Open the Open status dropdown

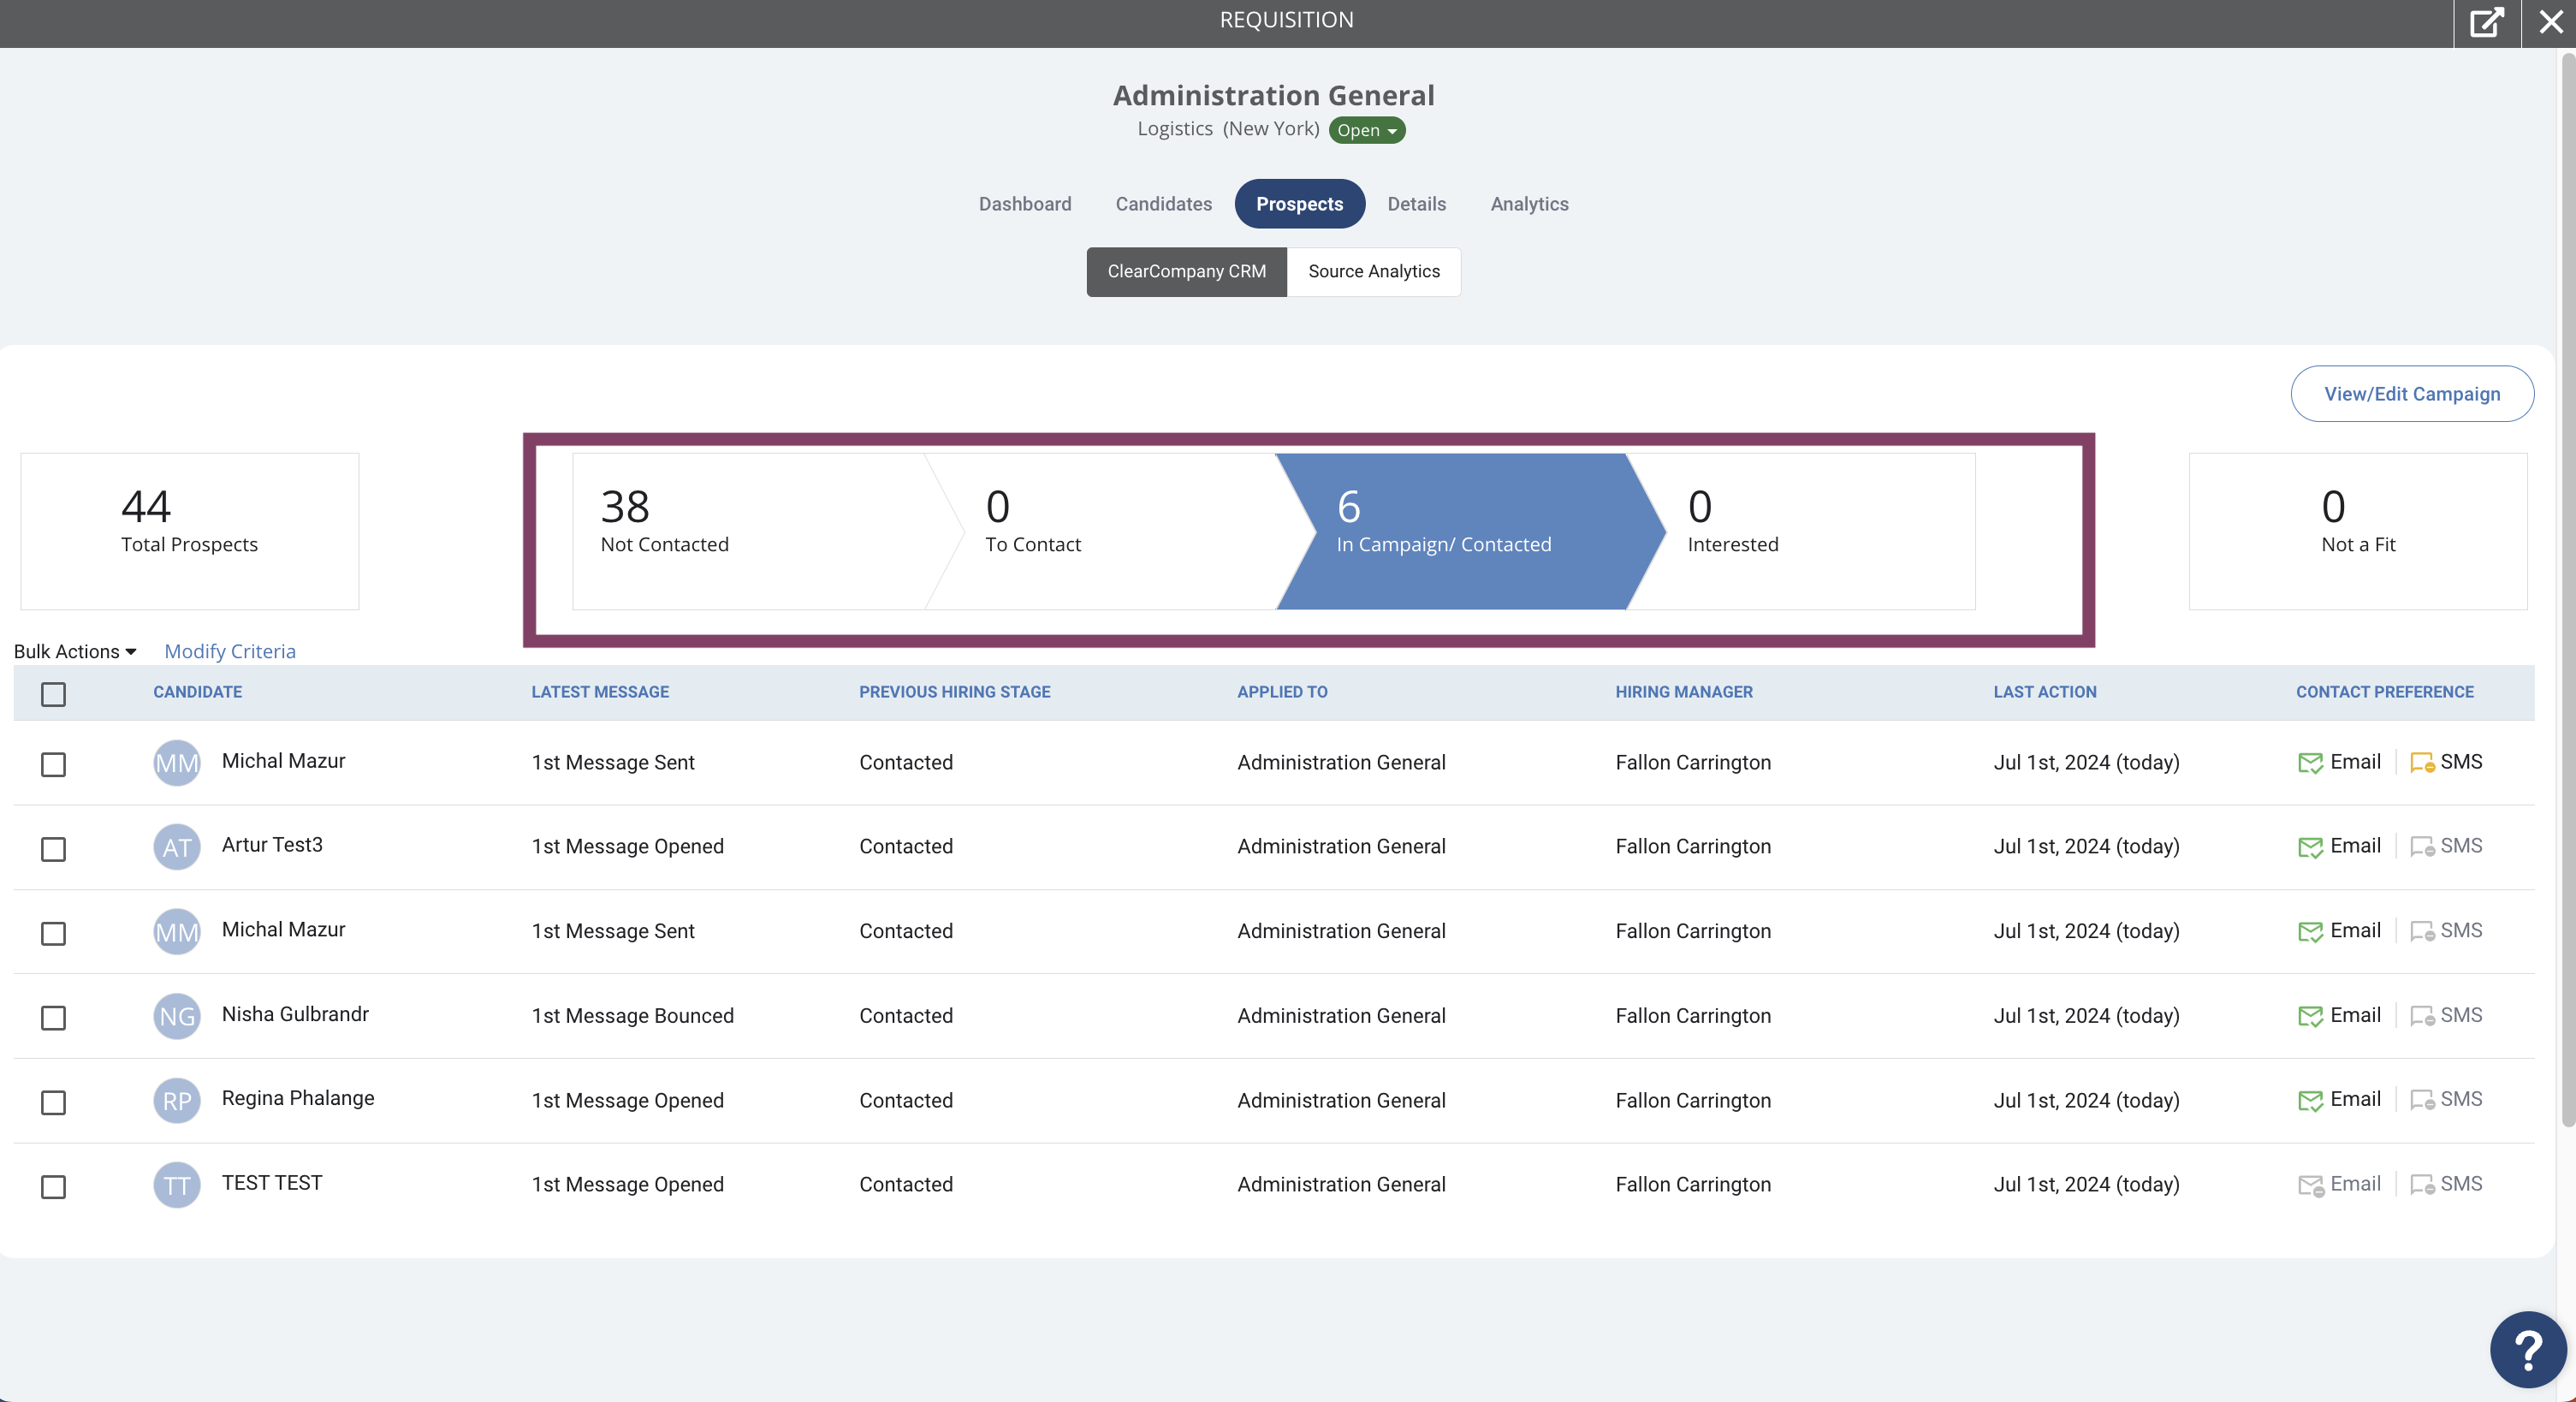(x=1366, y=130)
